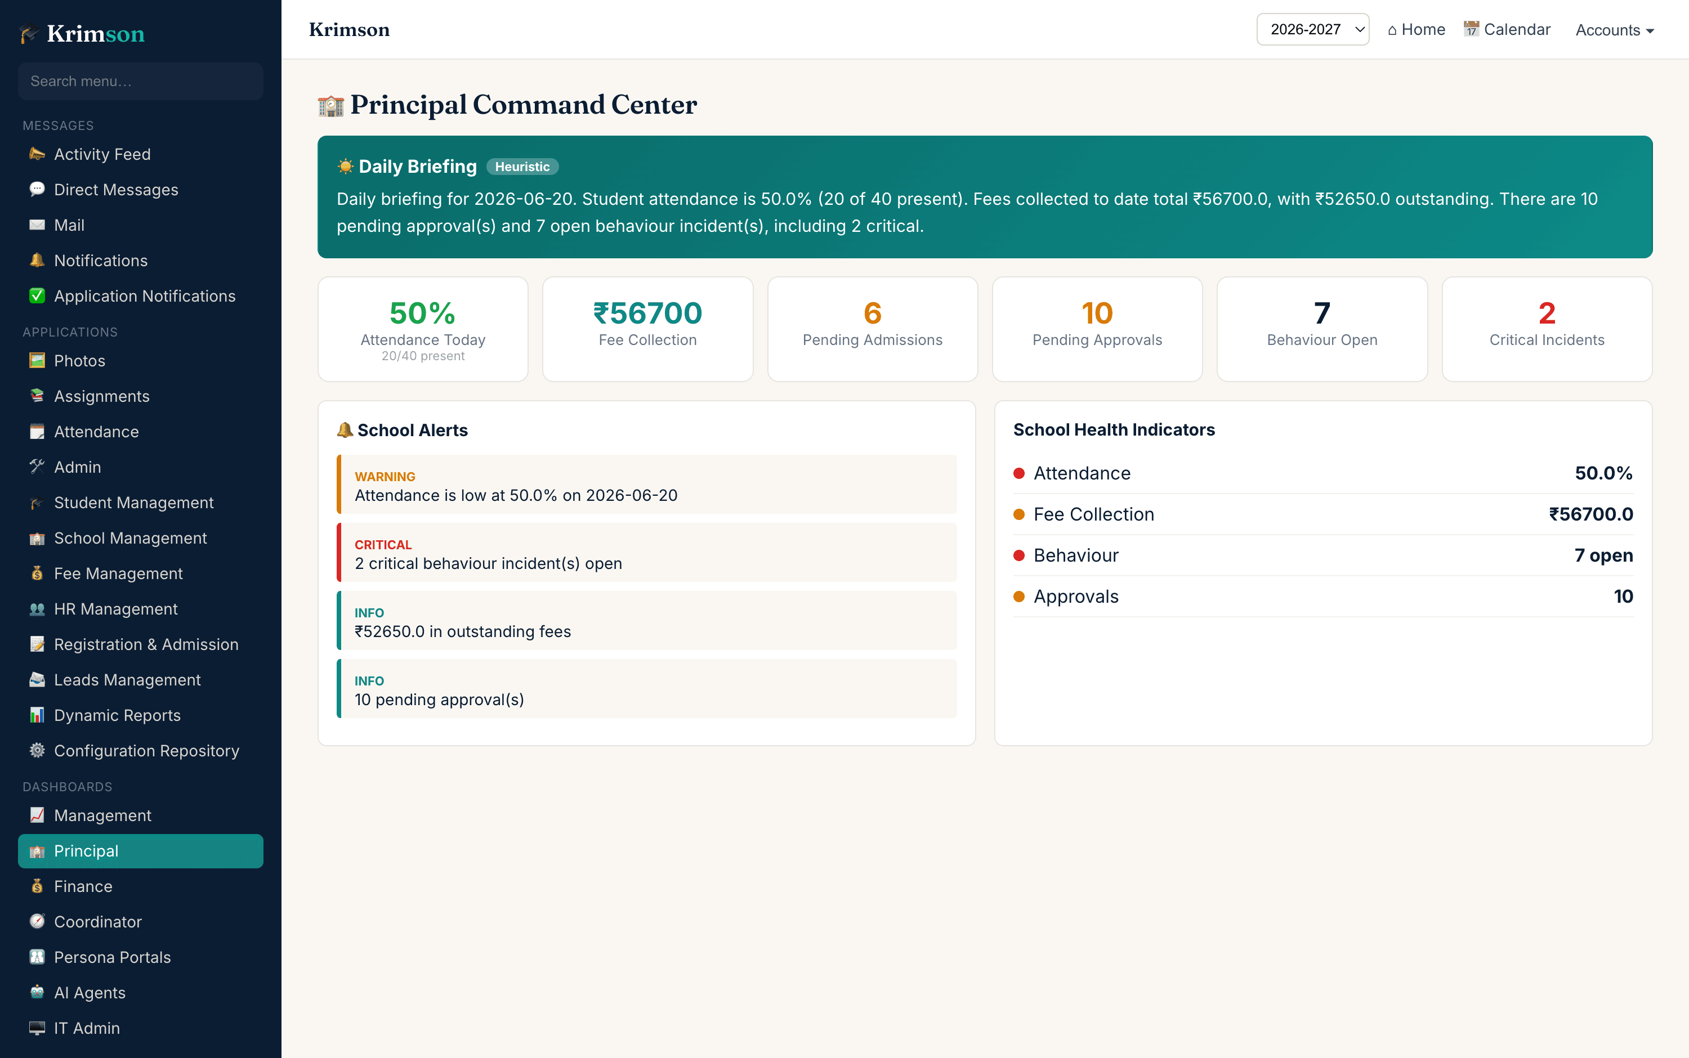Open Activity Feed from the sidebar

[x=141, y=154]
